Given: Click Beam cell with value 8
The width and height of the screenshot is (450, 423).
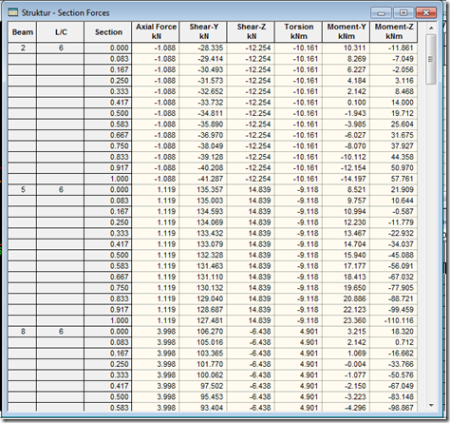Looking at the screenshot, I should point(23,332).
